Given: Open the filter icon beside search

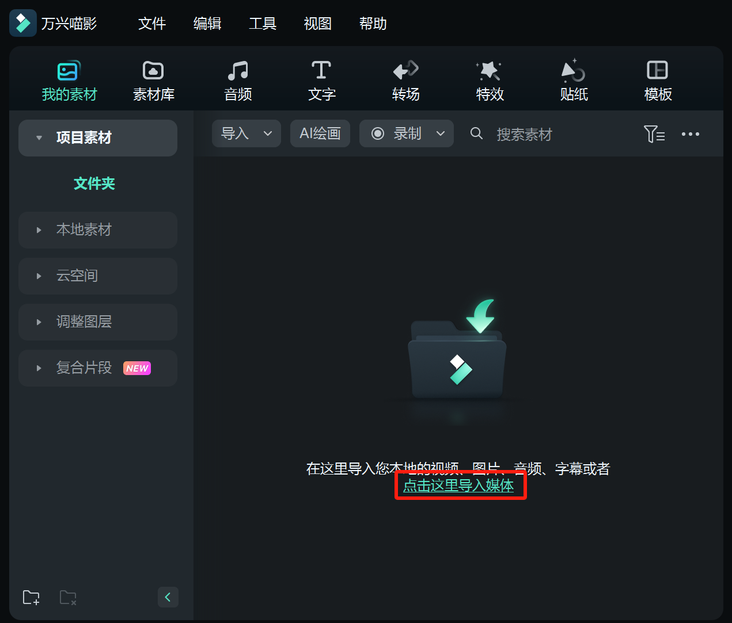Looking at the screenshot, I should [x=654, y=133].
